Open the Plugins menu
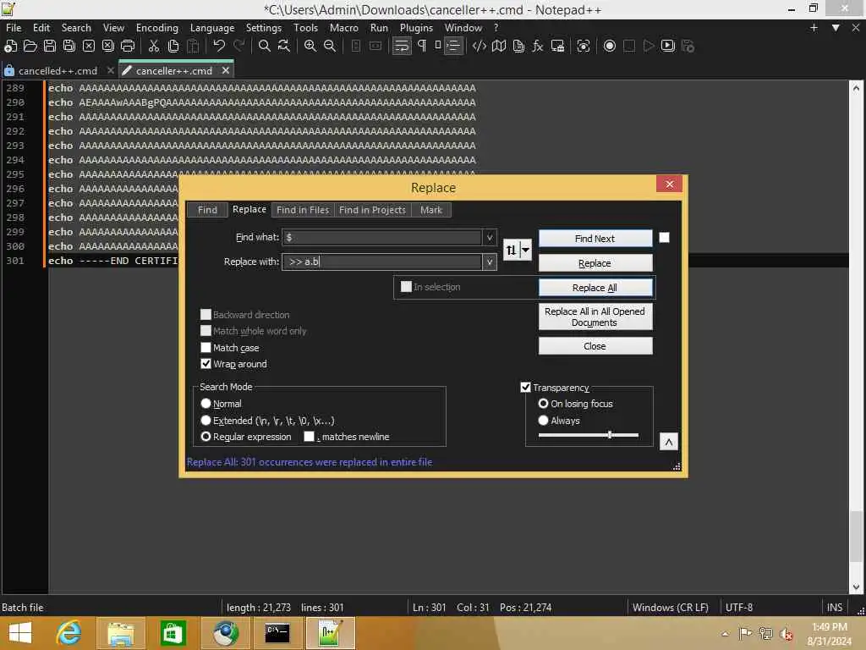 (416, 28)
